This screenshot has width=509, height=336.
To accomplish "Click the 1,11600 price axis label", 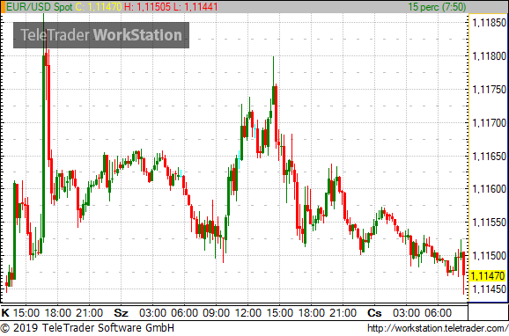I will 490,189.
